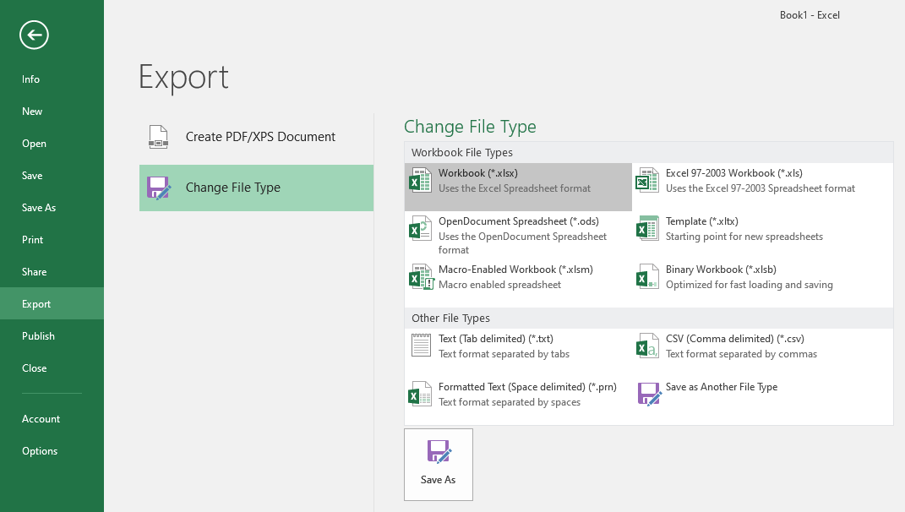The height and width of the screenshot is (512, 905).
Task: Go to the Print page
Action: (x=33, y=240)
